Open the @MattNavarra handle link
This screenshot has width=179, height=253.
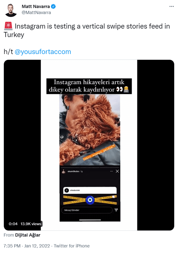coord(36,13)
